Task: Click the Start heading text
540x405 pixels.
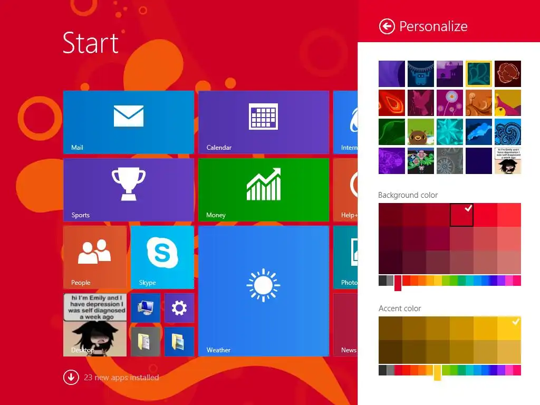Action: tap(91, 43)
